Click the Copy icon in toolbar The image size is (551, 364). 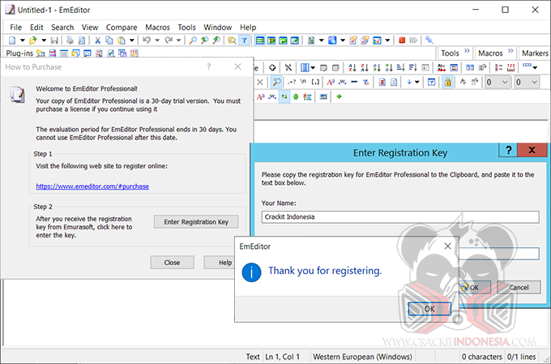109,40
